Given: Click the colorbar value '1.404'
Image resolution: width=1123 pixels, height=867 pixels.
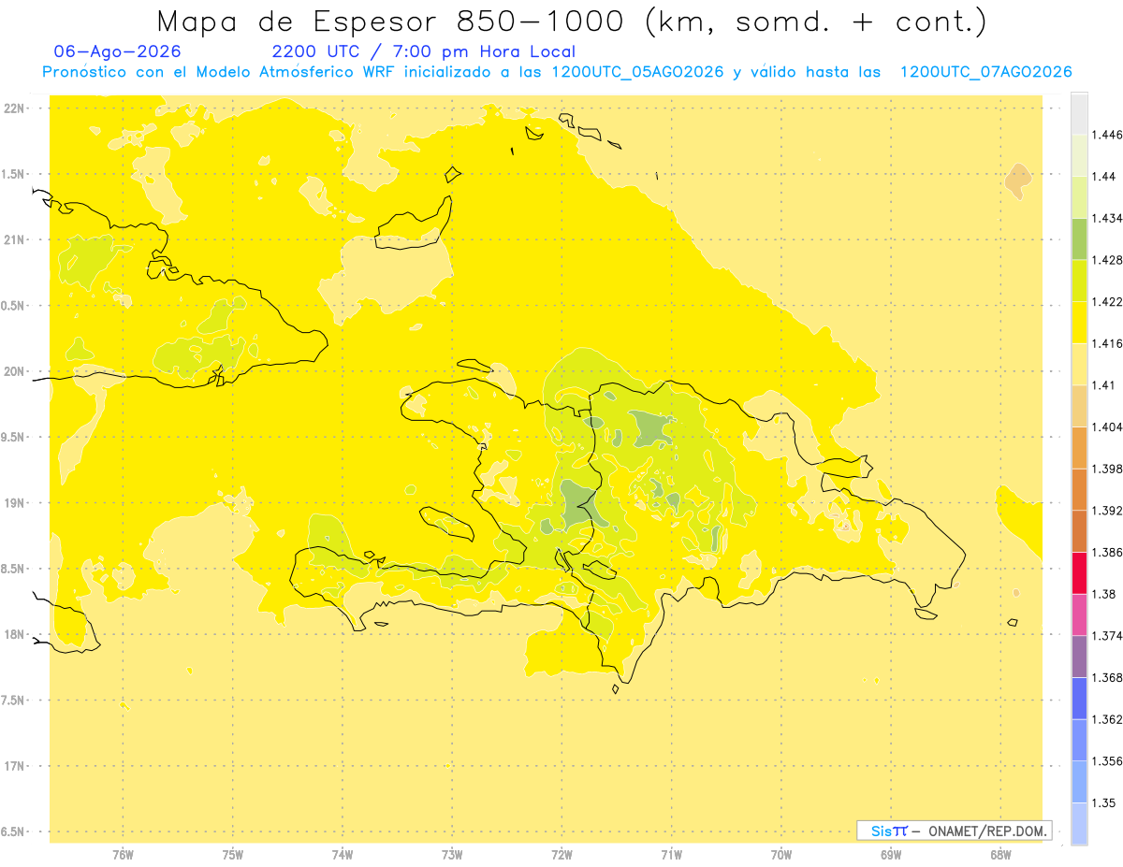Looking at the screenshot, I should coord(1106,427).
